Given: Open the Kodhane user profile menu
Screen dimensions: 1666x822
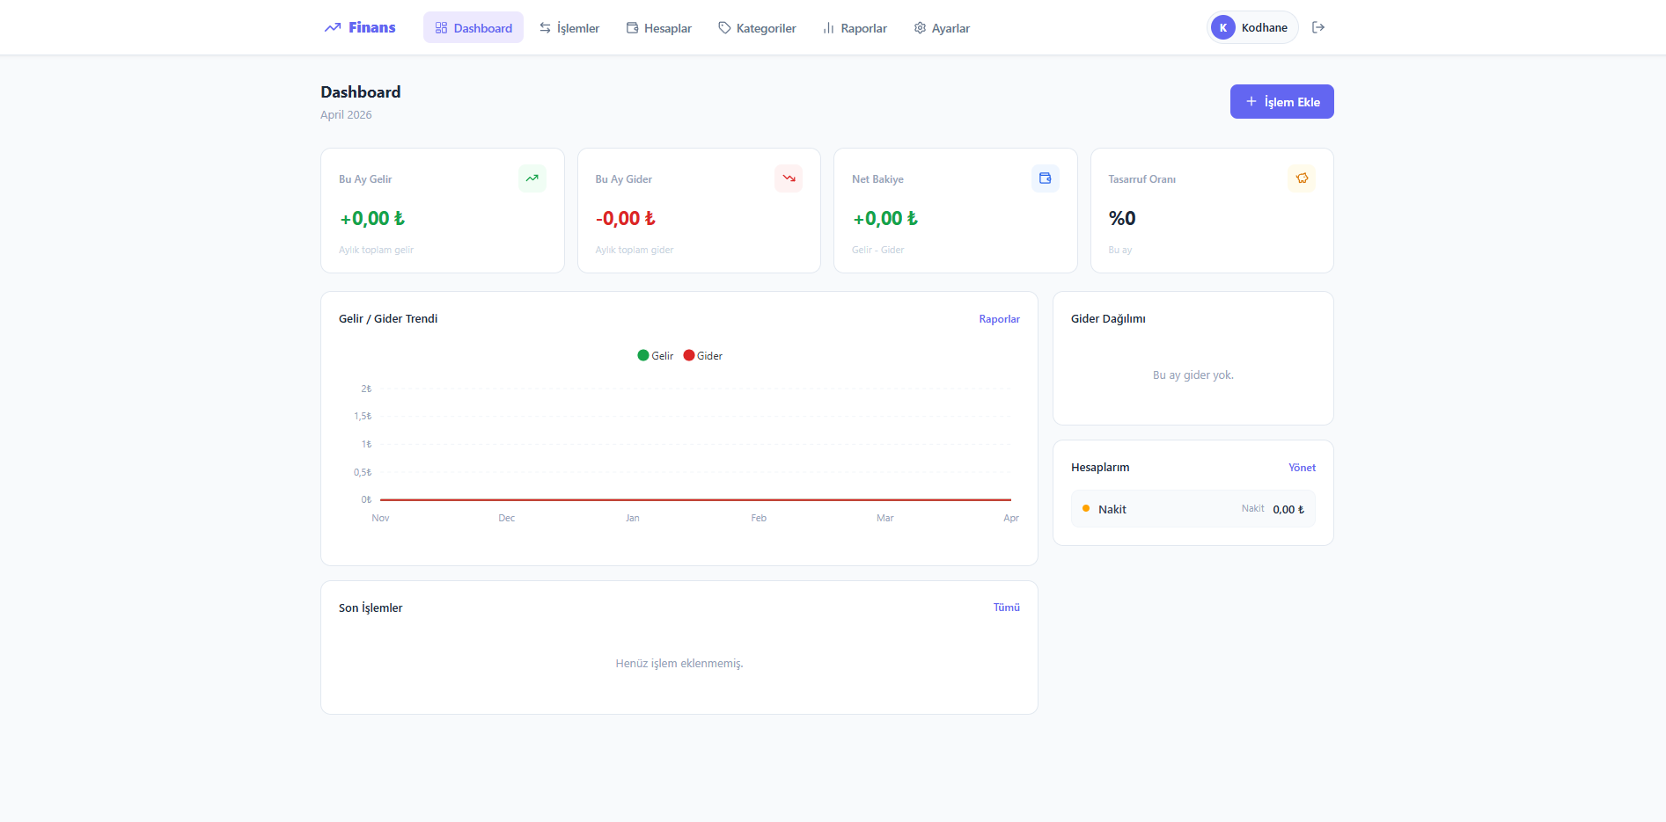Looking at the screenshot, I should (x=1252, y=27).
